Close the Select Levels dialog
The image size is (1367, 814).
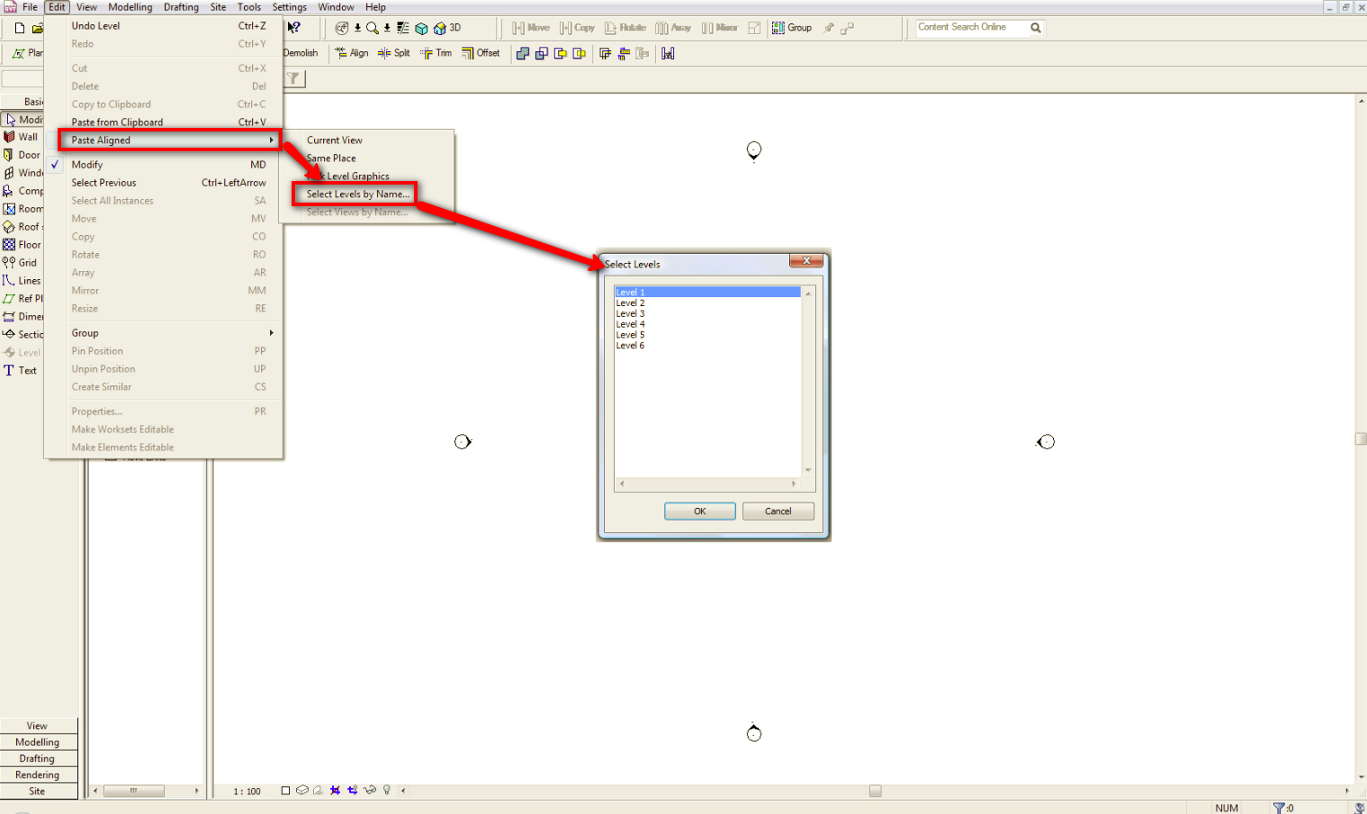click(806, 260)
